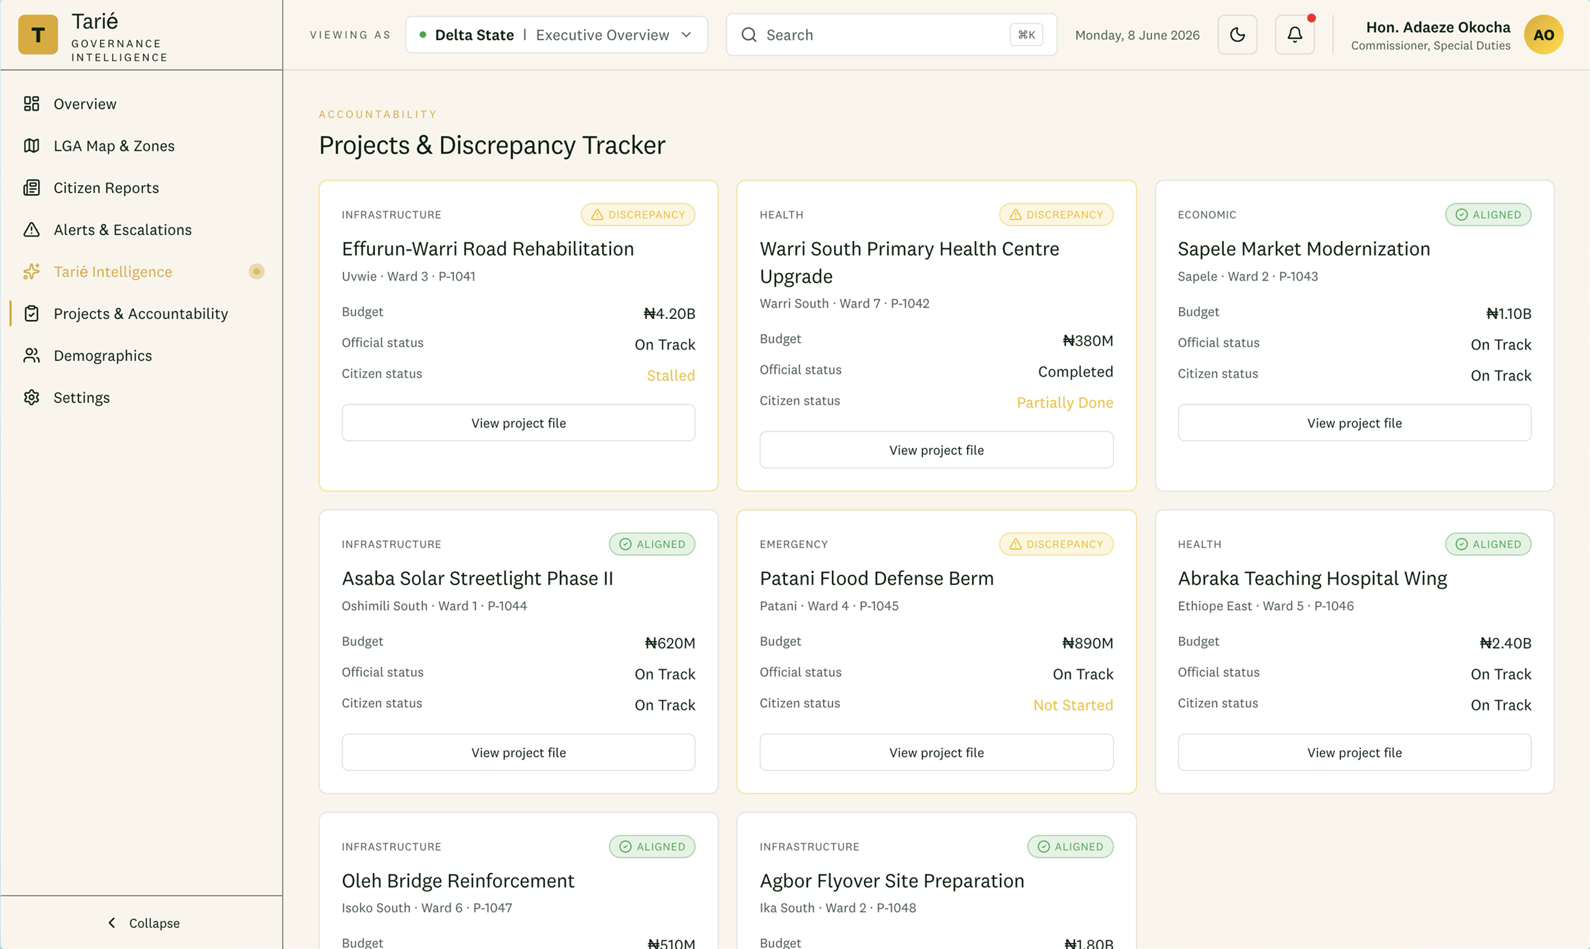Go to Overview in the sidebar
Viewport: 1590px width, 949px height.
pos(141,104)
